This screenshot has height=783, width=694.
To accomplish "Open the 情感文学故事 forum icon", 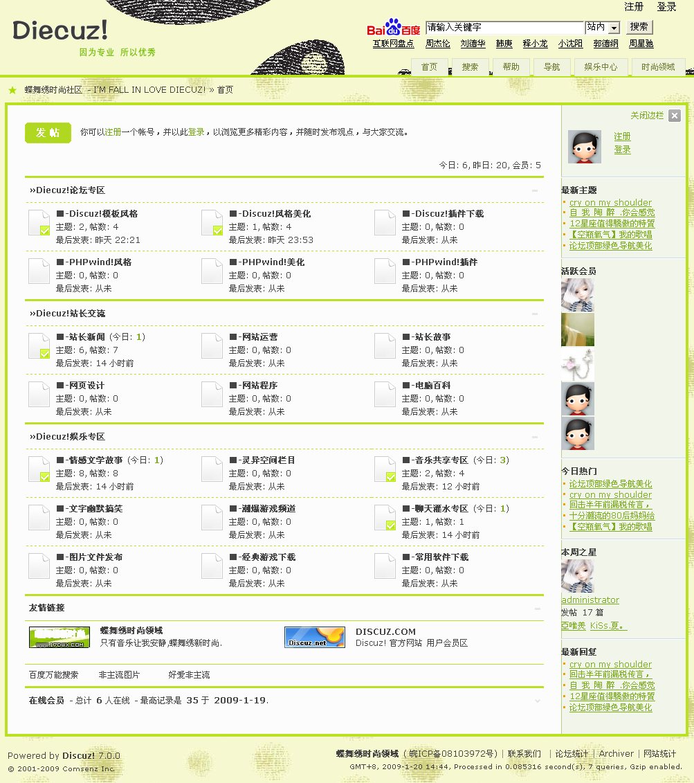I will tap(39, 469).
